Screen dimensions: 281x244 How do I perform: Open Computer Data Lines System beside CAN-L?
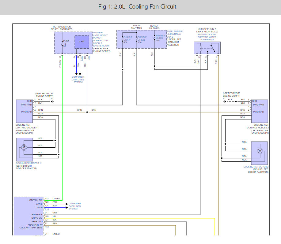(74, 206)
